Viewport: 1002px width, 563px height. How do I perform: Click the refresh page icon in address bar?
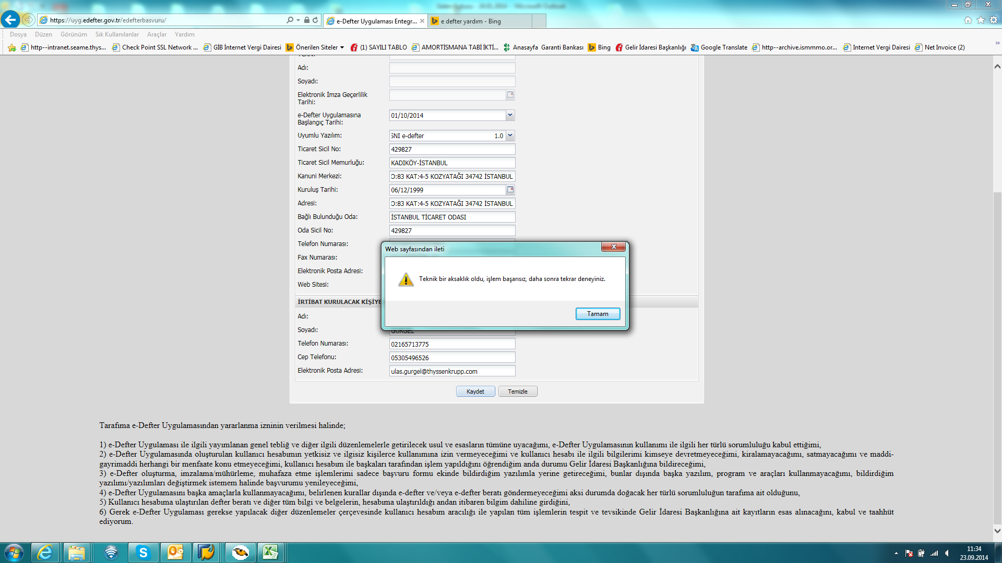pyautogui.click(x=315, y=20)
